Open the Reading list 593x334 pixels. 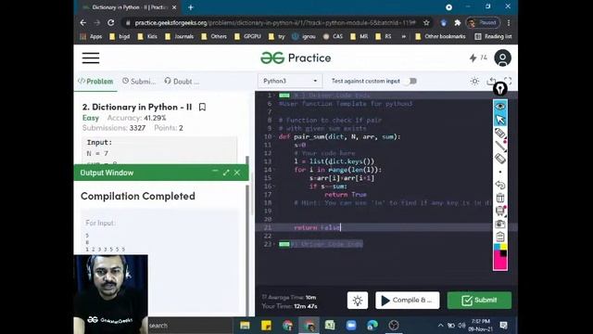tap(493, 36)
